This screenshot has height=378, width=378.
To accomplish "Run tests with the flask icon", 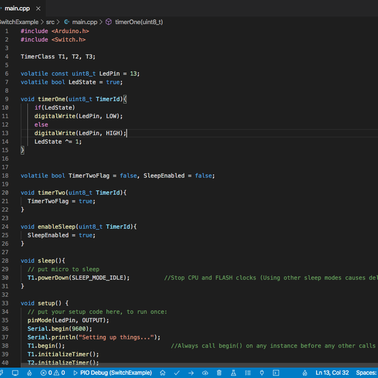I will click(x=232, y=373).
